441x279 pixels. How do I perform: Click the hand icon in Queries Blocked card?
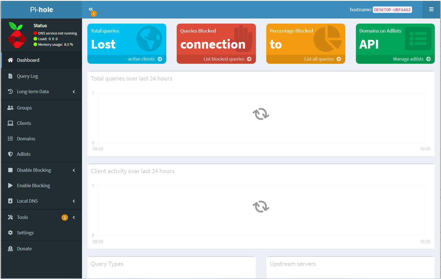[243, 39]
